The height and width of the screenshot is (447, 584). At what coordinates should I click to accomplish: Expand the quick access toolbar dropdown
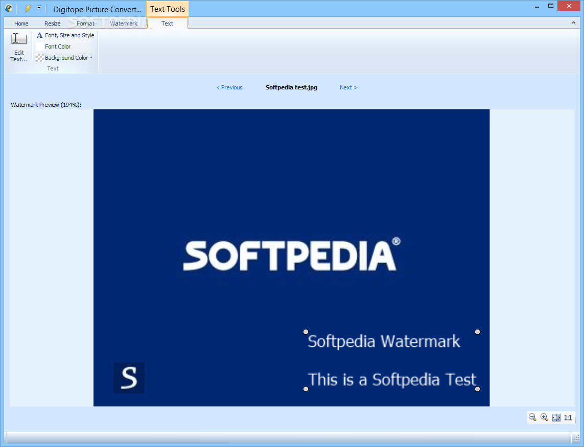point(39,8)
